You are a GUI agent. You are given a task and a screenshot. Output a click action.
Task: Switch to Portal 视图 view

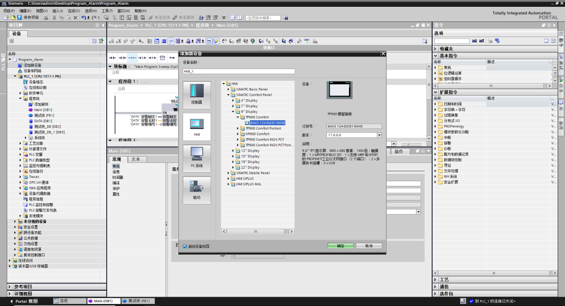point(24,301)
